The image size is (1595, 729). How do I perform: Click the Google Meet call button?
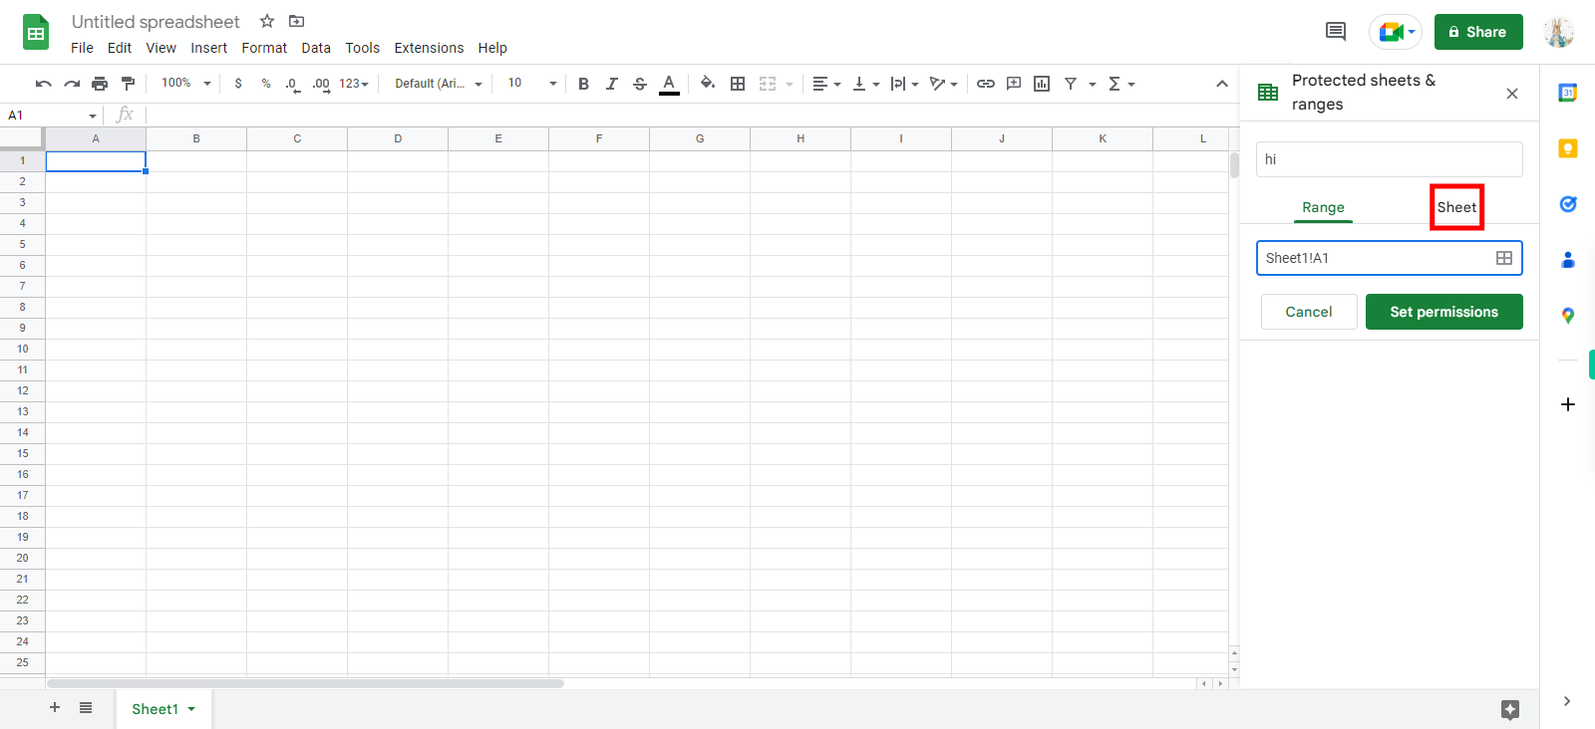coord(1396,32)
